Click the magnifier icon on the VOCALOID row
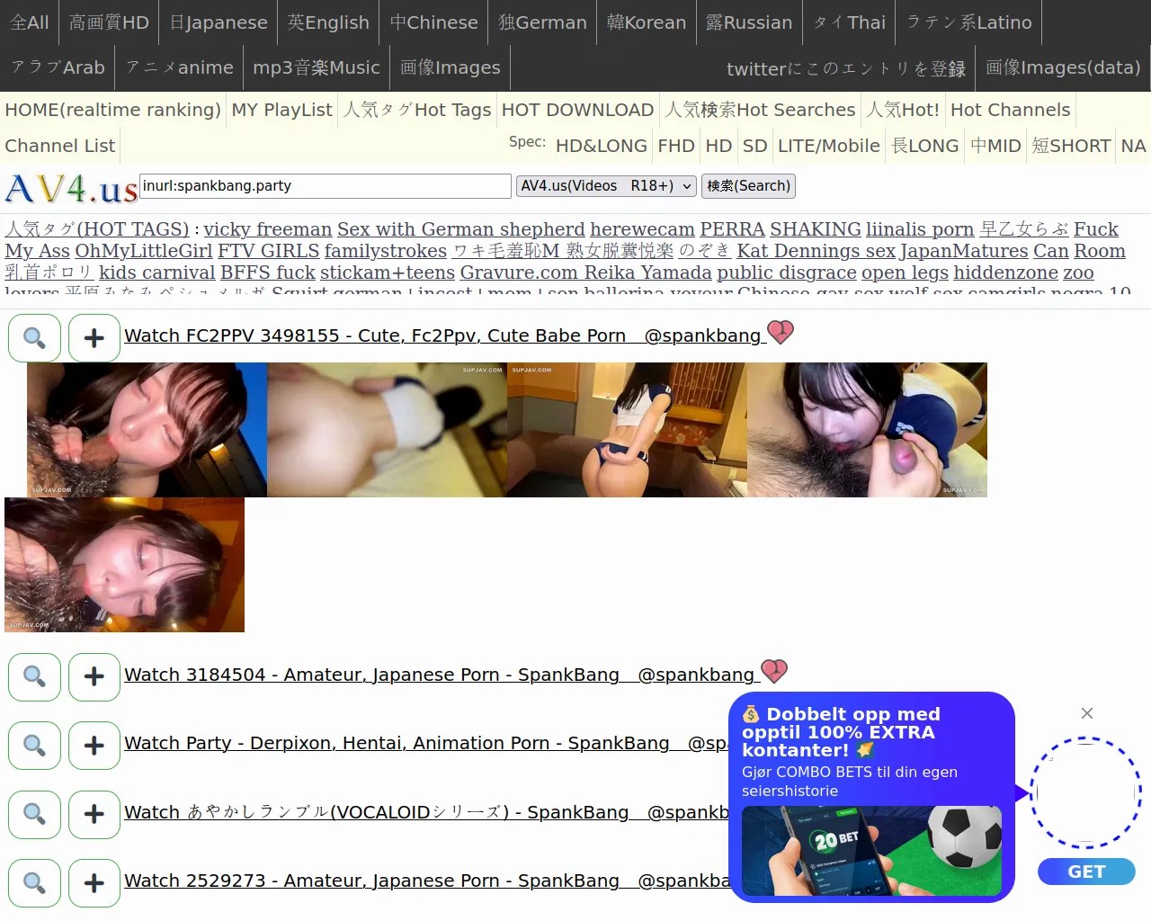Image resolution: width=1151 pixels, height=921 pixels. pyautogui.click(x=34, y=815)
